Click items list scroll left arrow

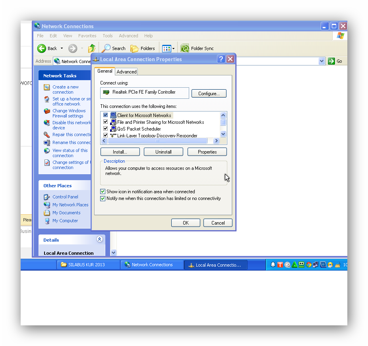104,140
